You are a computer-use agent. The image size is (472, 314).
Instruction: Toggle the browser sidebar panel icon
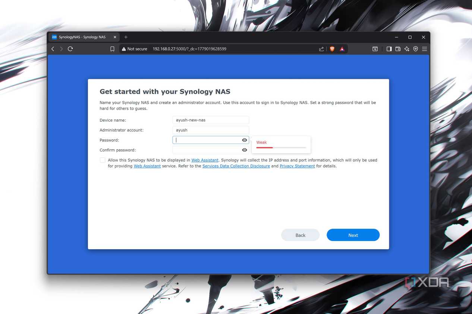coord(389,49)
